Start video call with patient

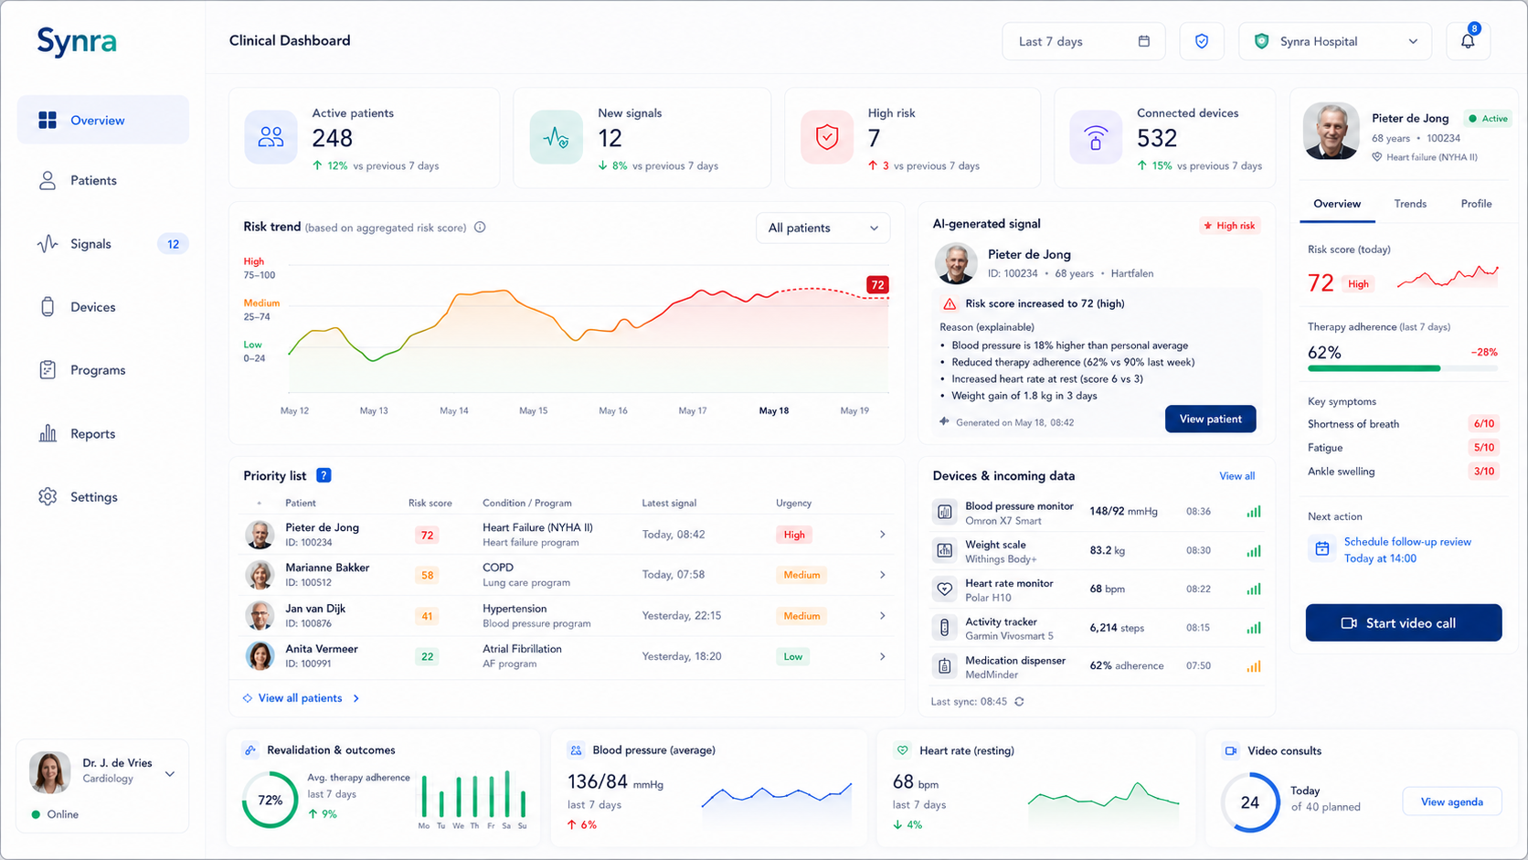(x=1403, y=622)
